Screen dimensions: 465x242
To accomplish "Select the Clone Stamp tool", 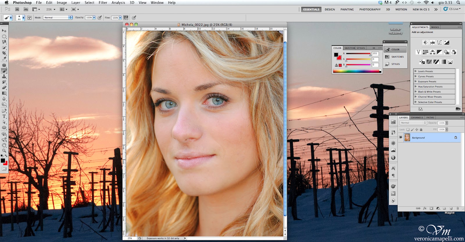I will (x=4, y=76).
